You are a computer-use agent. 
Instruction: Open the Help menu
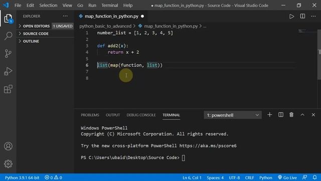[128, 6]
